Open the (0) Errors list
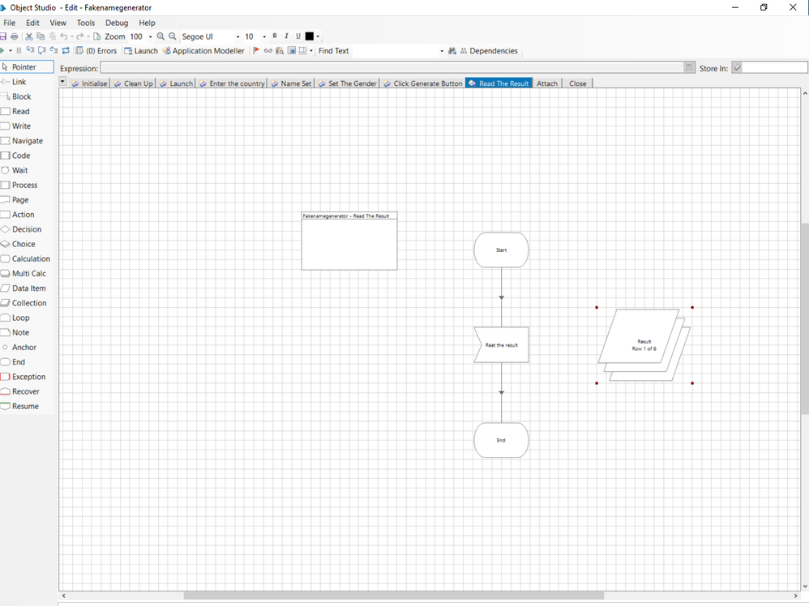The width and height of the screenshot is (809, 606). (96, 50)
